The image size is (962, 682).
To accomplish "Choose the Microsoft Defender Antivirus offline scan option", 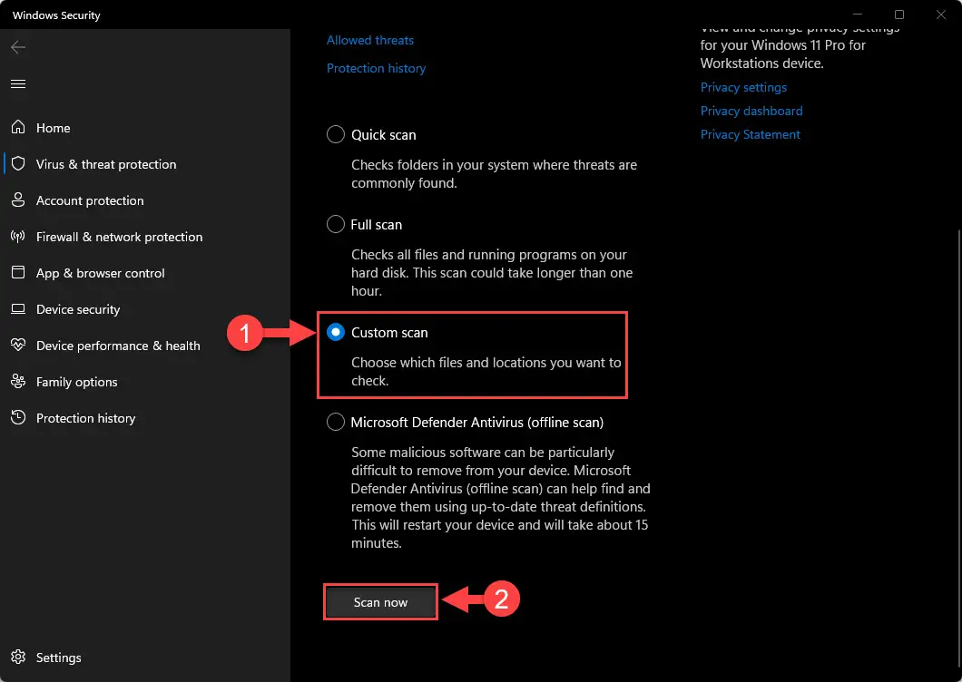I will pyautogui.click(x=336, y=422).
